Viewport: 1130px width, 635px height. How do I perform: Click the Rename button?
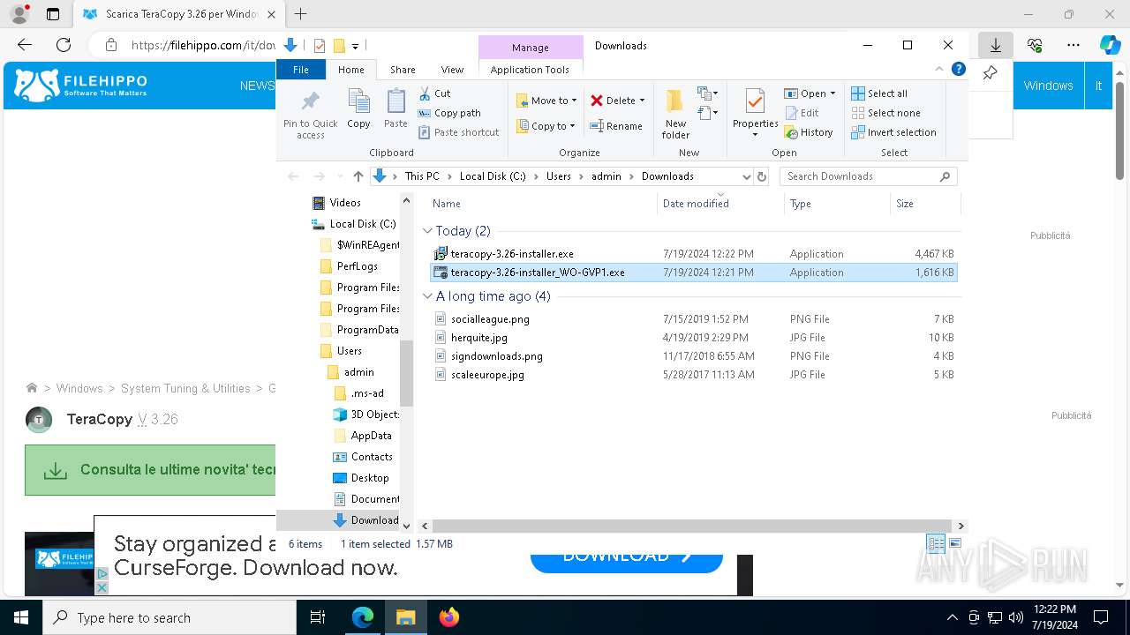click(x=616, y=126)
